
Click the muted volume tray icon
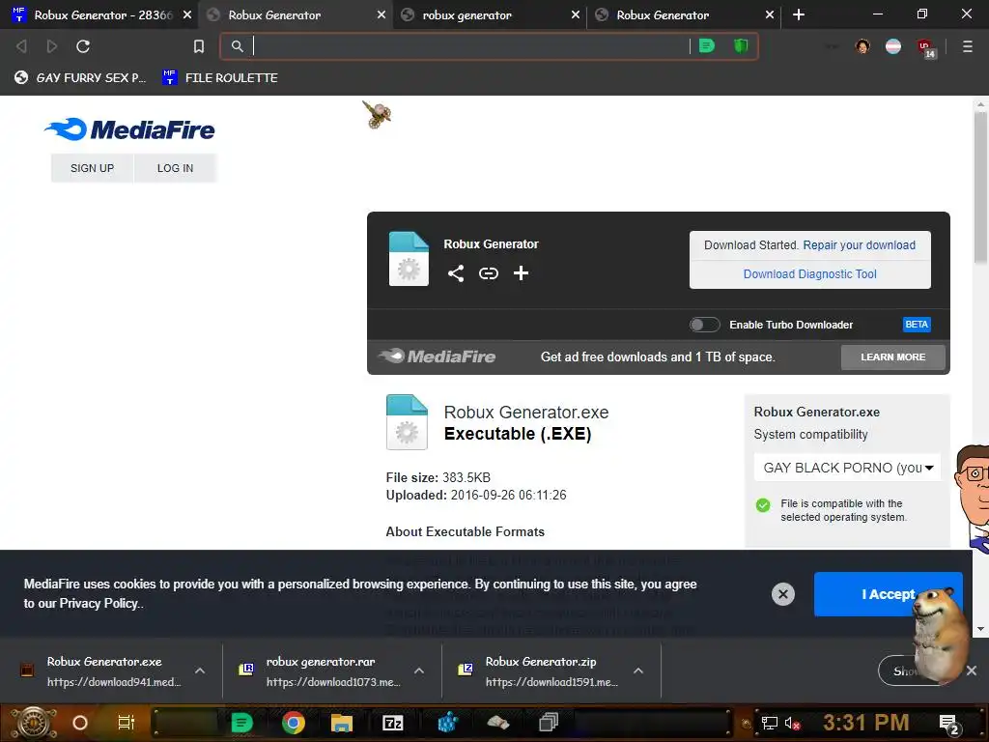[x=792, y=723]
